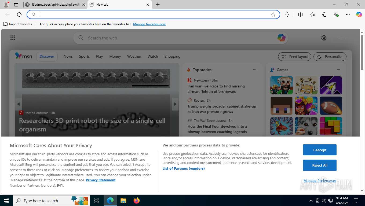Open page settings gear icon

[x=324, y=38]
